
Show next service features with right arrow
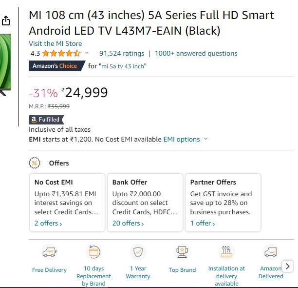click(288, 266)
